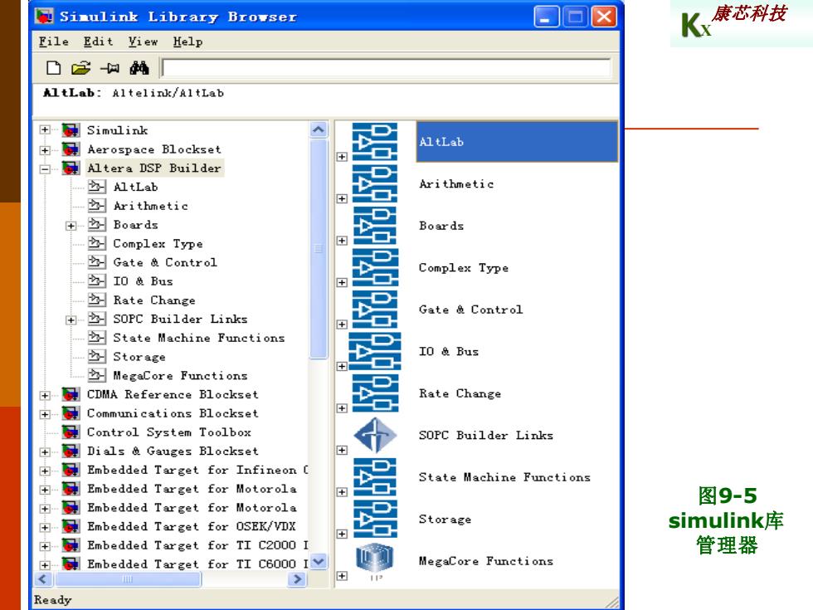Viewport: 813px width, 610px height.
Task: Click the Boards block icon in right pane
Action: (375, 226)
